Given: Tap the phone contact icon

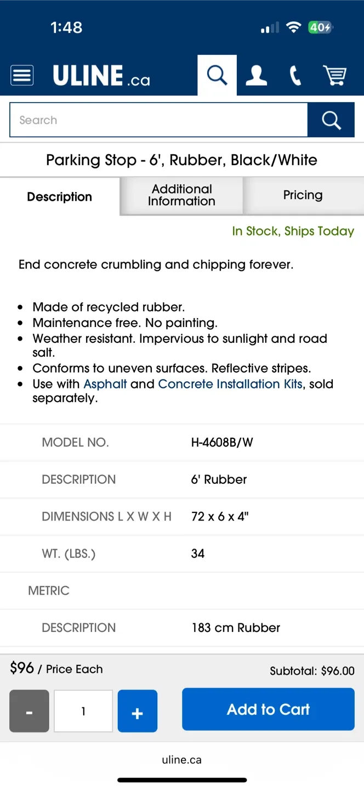Looking at the screenshot, I should 295,75.
